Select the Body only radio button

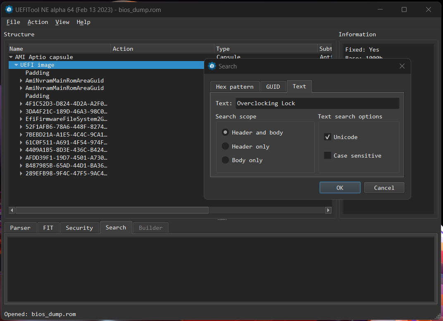[225, 160]
